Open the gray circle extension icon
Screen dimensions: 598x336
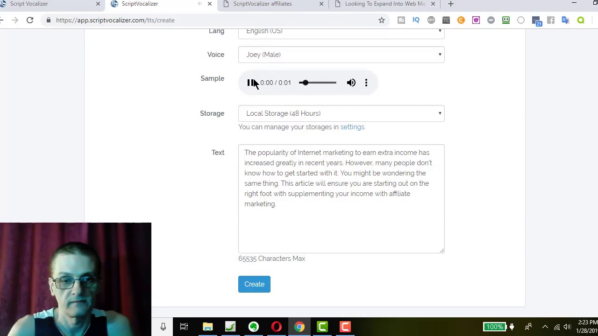coord(521,20)
